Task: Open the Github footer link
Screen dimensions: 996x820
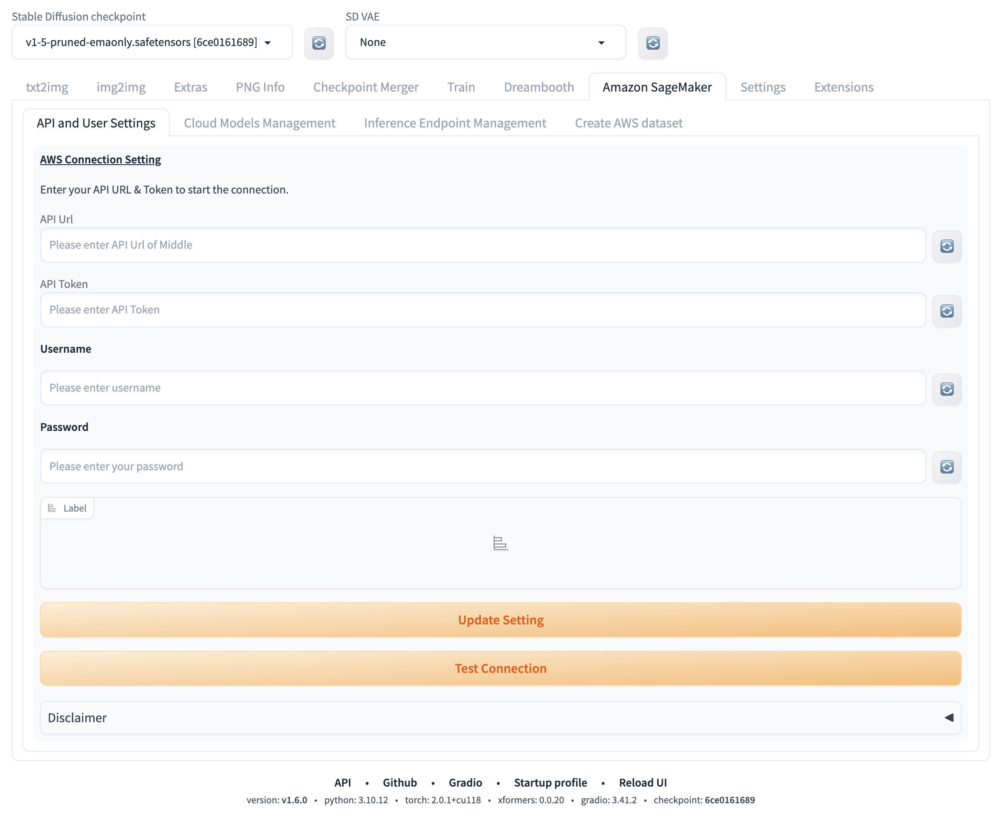Action: (x=399, y=782)
